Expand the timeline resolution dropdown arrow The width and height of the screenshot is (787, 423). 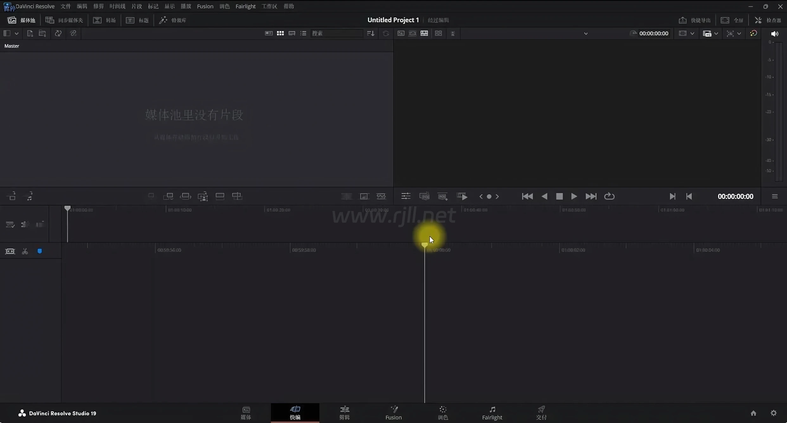(716, 34)
